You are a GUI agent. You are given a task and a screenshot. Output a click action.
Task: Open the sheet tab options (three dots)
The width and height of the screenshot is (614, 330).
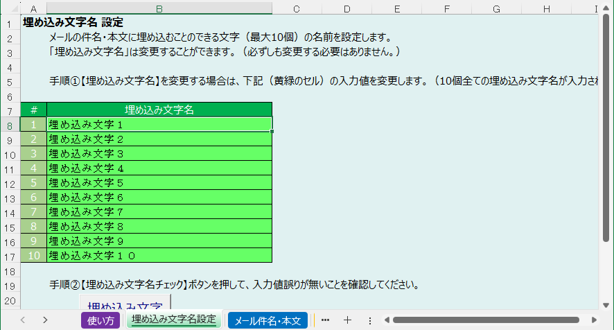[x=369, y=320]
